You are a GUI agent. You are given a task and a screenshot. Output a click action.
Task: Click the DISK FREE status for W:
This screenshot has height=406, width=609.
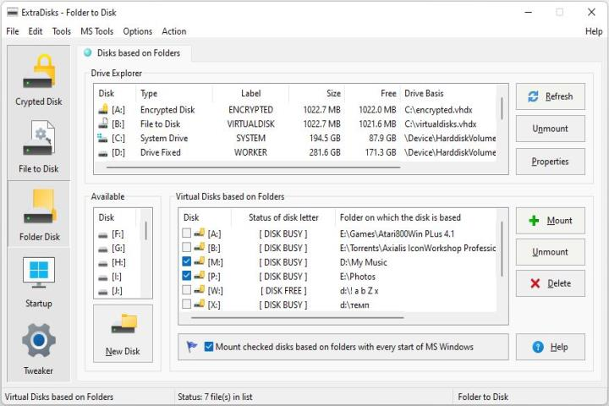[x=283, y=291]
